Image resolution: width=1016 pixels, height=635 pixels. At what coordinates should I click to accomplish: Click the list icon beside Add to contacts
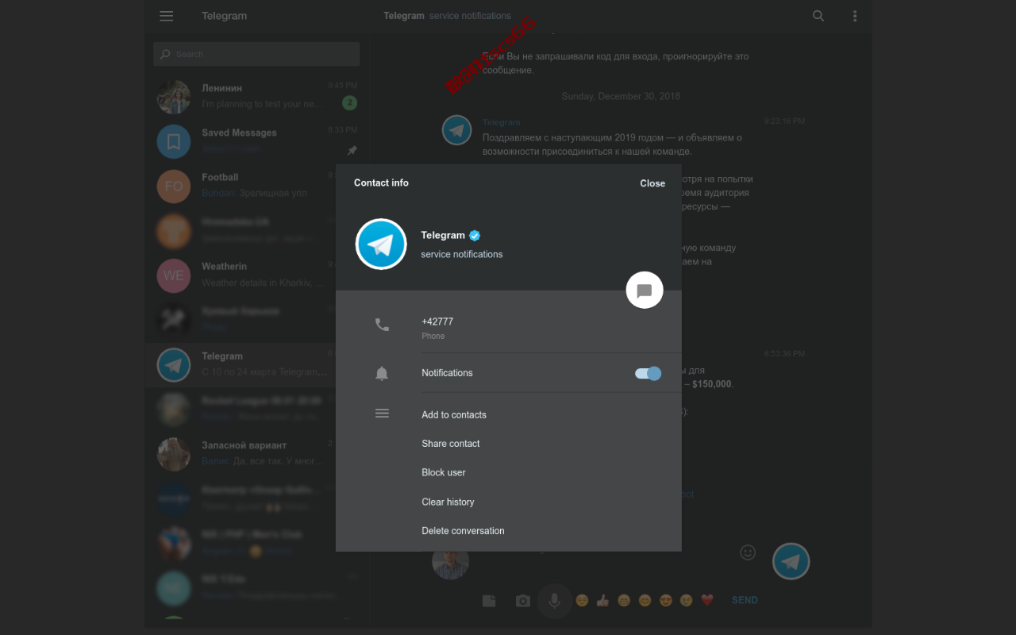tap(382, 414)
